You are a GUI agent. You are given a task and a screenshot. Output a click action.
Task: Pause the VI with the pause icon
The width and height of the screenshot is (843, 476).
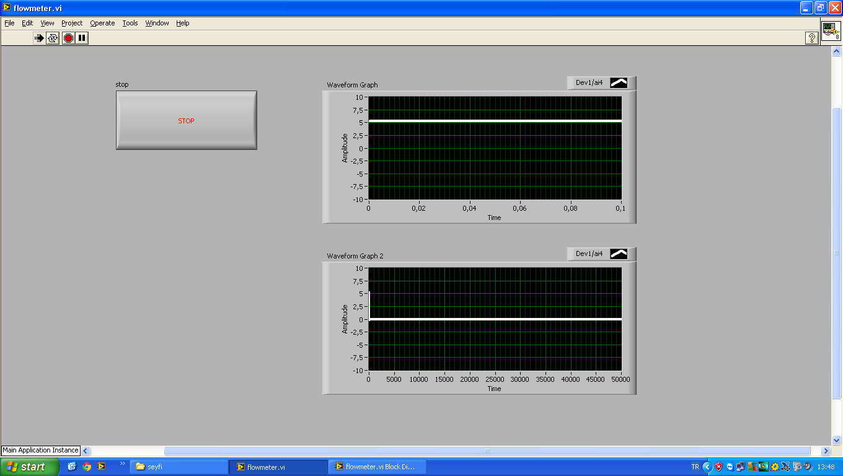(82, 38)
